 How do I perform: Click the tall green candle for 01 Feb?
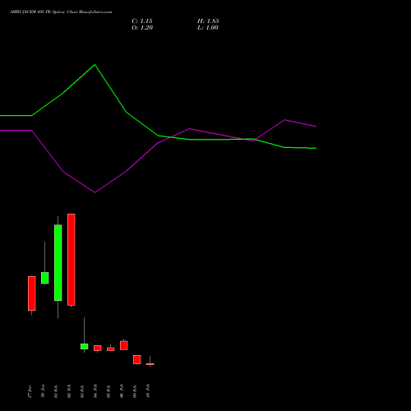(58, 262)
